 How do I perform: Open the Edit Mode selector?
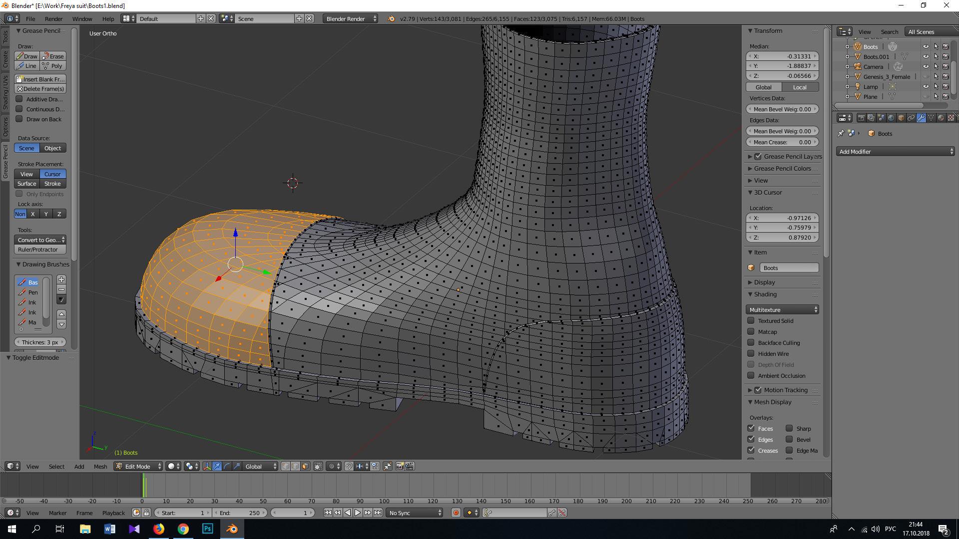pyautogui.click(x=138, y=466)
